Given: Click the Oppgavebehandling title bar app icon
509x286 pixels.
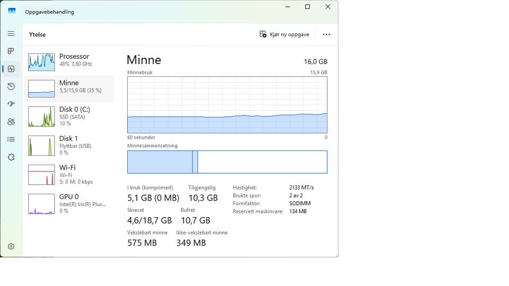Looking at the screenshot, I should [x=12, y=11].
